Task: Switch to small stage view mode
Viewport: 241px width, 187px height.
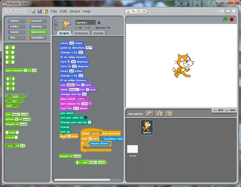Action: click(x=222, y=11)
